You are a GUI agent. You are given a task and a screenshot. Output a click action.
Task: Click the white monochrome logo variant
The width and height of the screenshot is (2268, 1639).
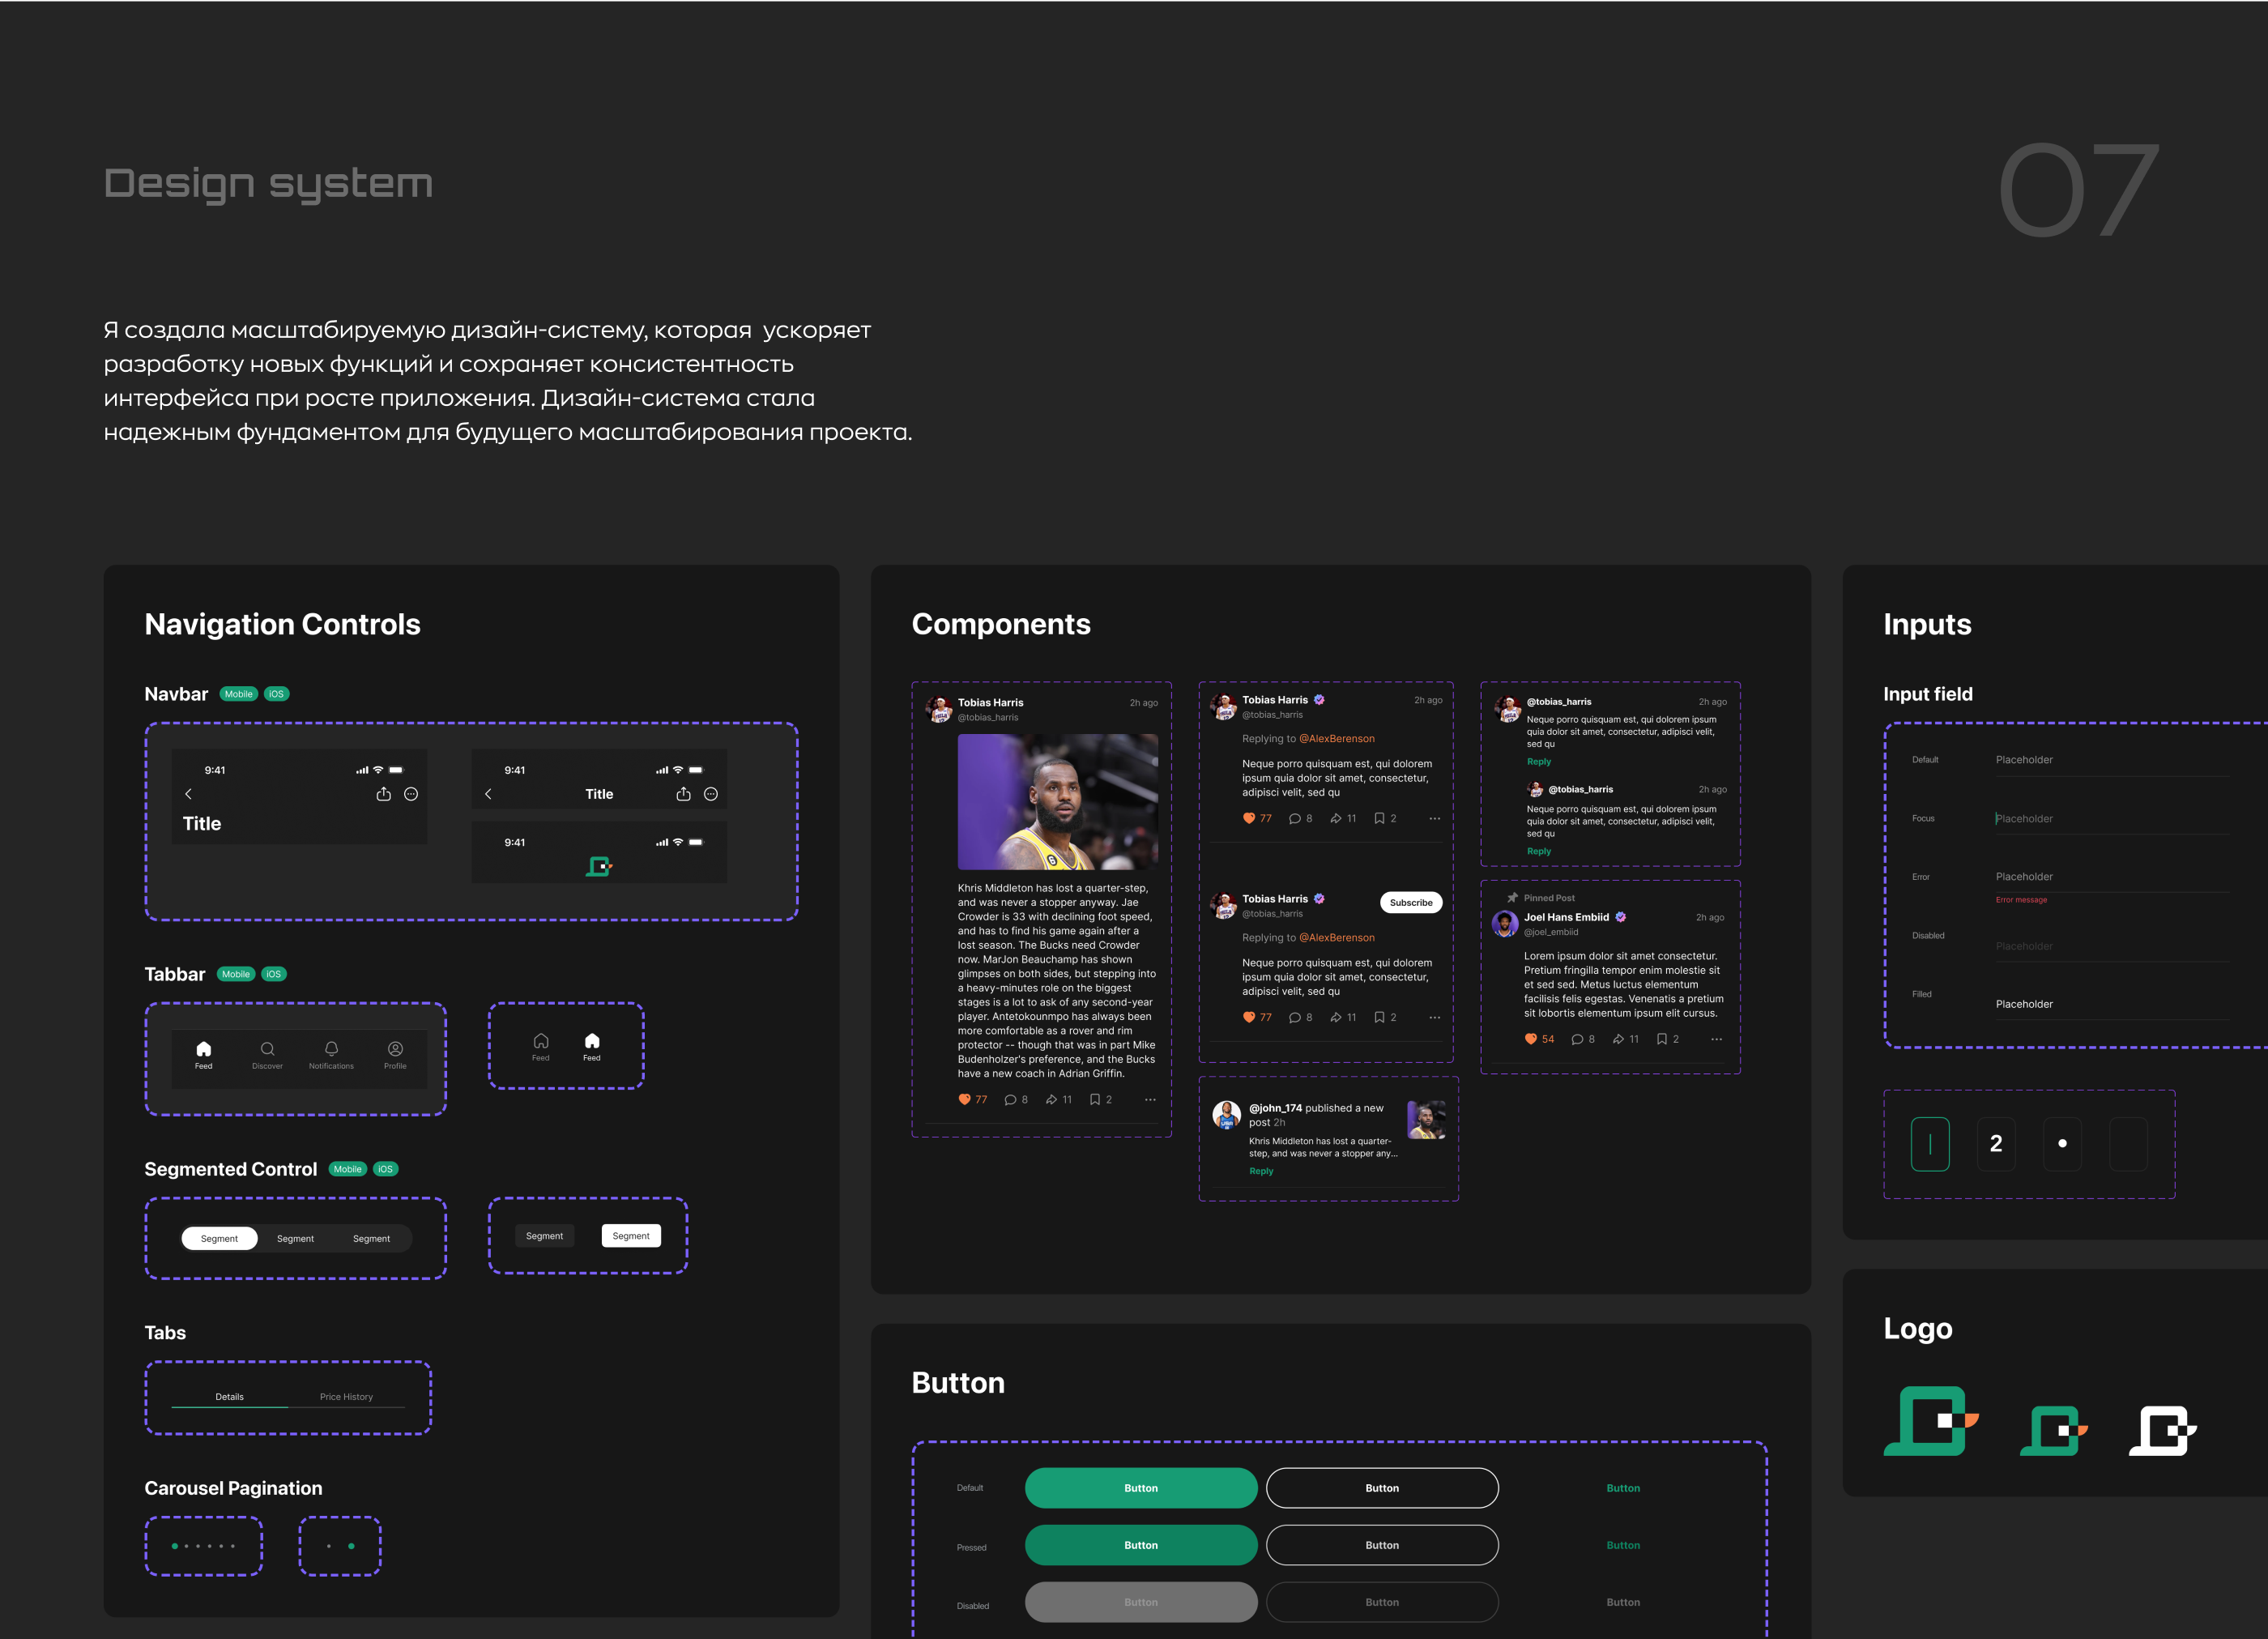[x=2162, y=1430]
